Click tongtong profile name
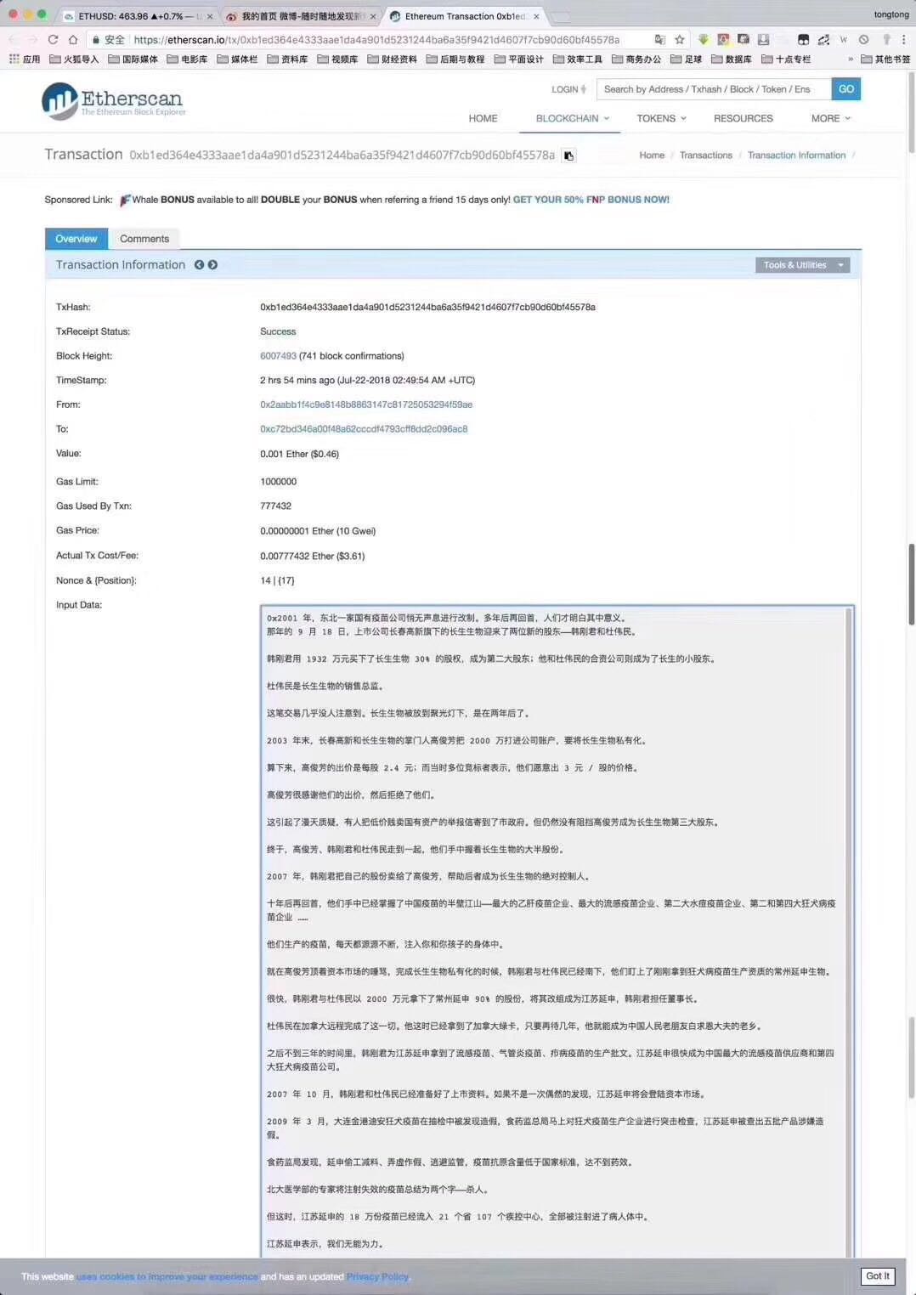916x1295 pixels. coord(891,14)
